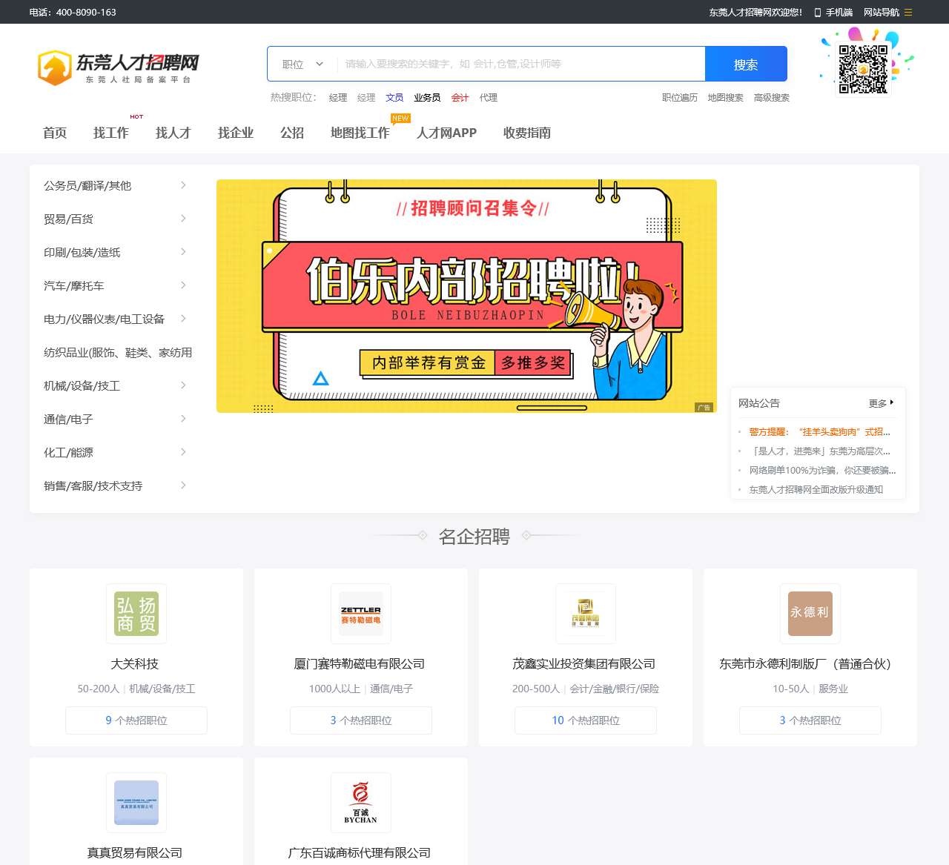This screenshot has width=949, height=865.
Task: Open 东莞人才招聘网全面改版升级通知 announcement
Action: point(816,489)
